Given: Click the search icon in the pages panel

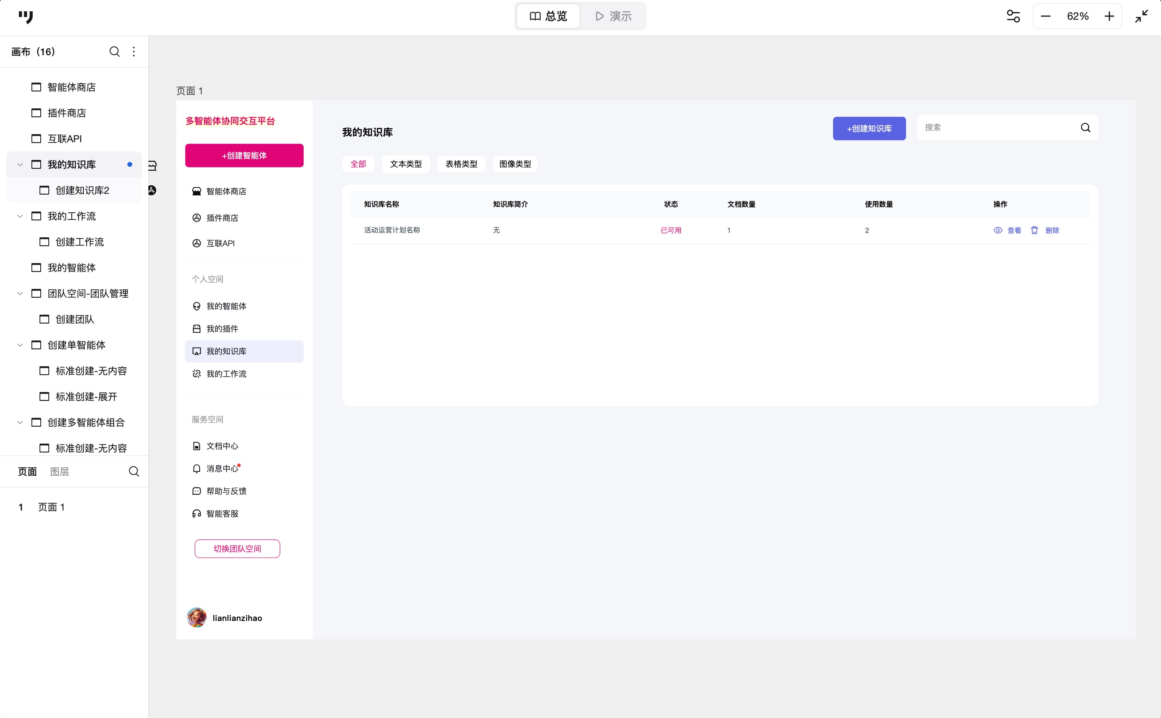Looking at the screenshot, I should click(x=134, y=471).
